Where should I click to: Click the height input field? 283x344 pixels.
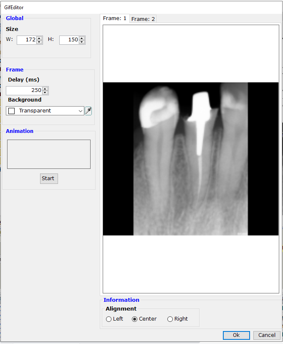point(69,40)
